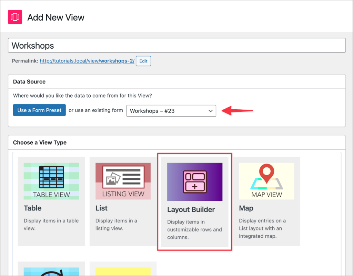Click the List view type title
This screenshot has height=276, width=353.
click(101, 208)
